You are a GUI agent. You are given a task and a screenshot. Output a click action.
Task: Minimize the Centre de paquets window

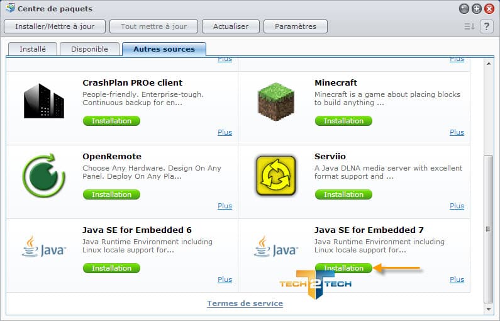[x=464, y=9]
